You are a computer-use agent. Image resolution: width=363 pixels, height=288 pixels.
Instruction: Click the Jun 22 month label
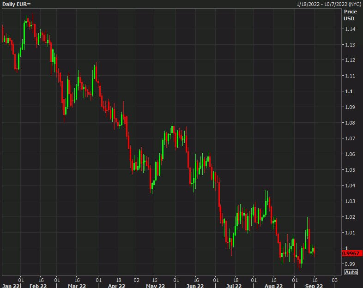click(x=195, y=286)
